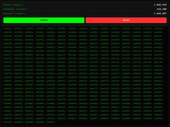Select prime 1644217
Image resolution: width=170 pixels, height=127 pixels.
pos(115,107)
